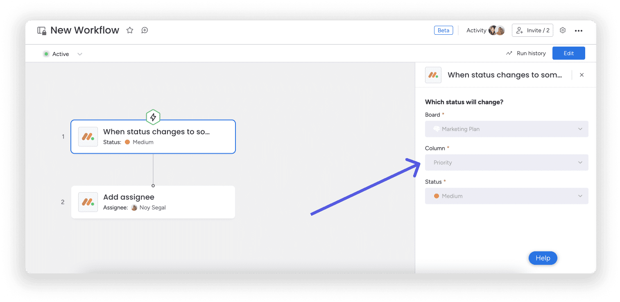
Task: Open Run history
Action: pos(526,53)
